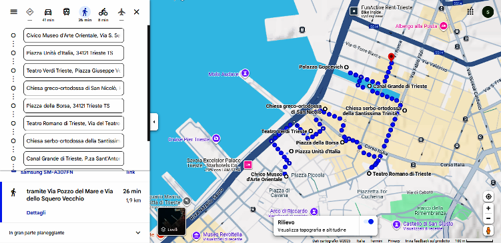Select public transit travel mode
The height and width of the screenshot is (243, 501).
click(67, 12)
